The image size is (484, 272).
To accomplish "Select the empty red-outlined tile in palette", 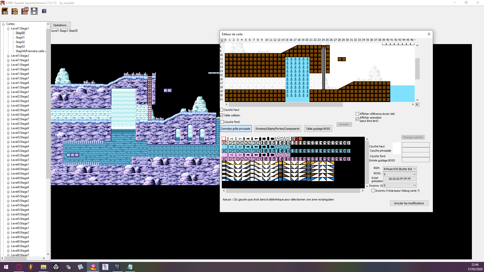I will pos(224,139).
